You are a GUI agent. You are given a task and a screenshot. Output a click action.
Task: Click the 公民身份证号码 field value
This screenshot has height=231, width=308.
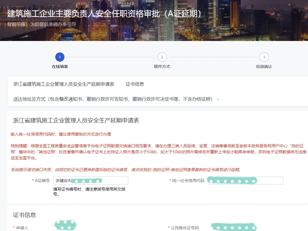(x=234, y=227)
